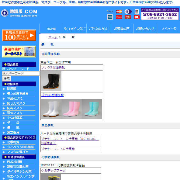Click the 防護服.COM site logo
Image resolution: width=180 pixels, height=180 pixels.
(x=19, y=13)
